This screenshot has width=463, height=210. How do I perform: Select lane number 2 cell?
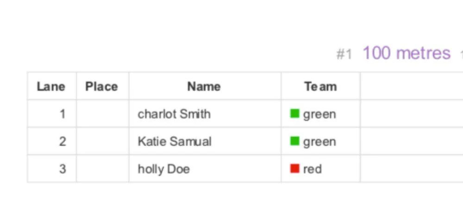point(52,141)
